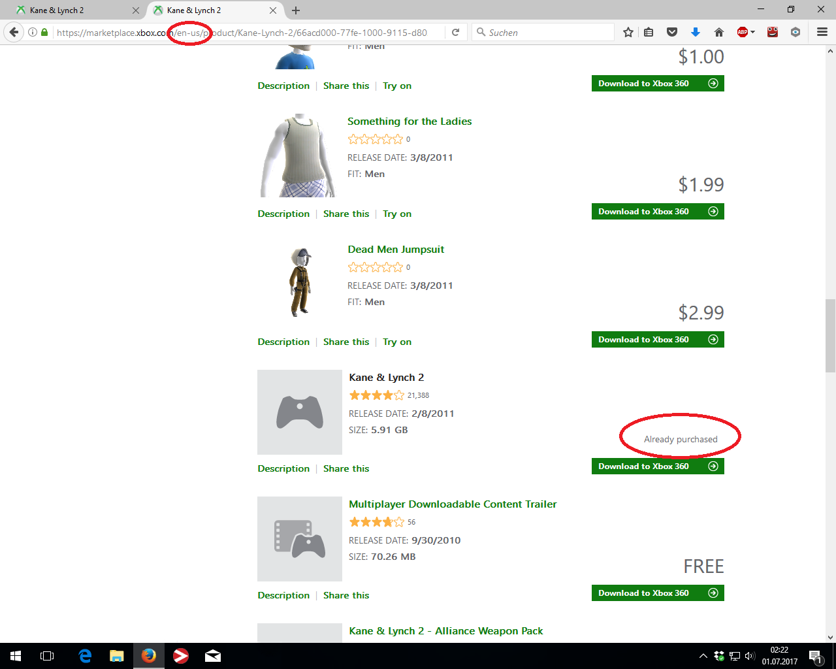The height and width of the screenshot is (669, 836).
Task: Open Kane & Lynch 2 - Alliance Weapon Pack
Action: (446, 631)
